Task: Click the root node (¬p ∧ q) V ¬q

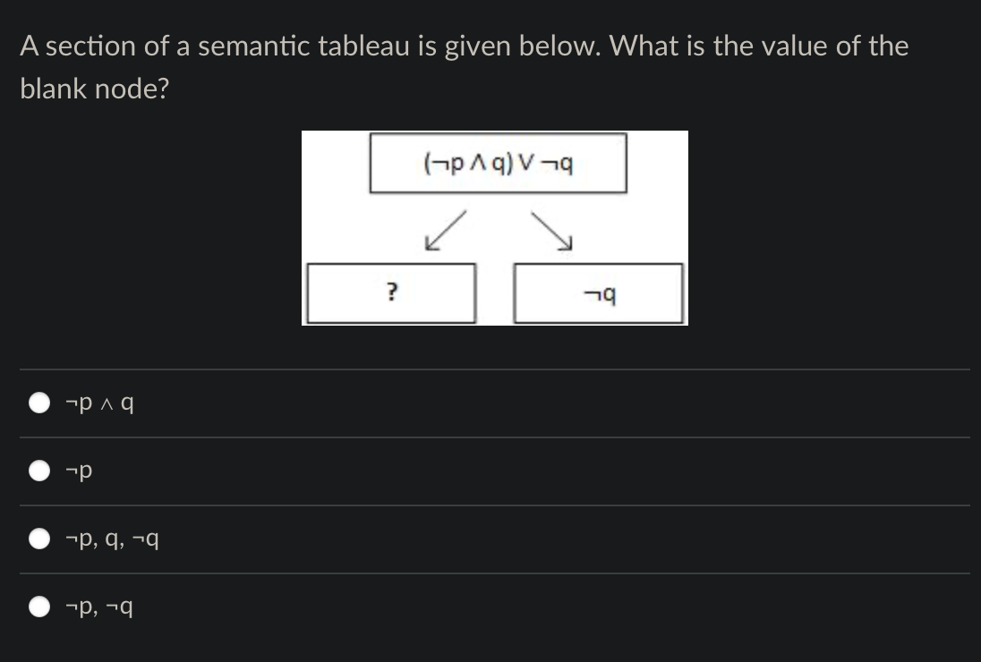Action: tap(497, 162)
